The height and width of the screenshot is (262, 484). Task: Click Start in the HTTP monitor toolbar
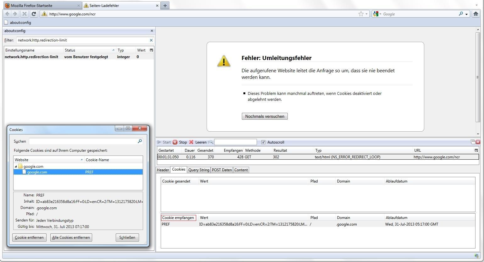coord(164,142)
